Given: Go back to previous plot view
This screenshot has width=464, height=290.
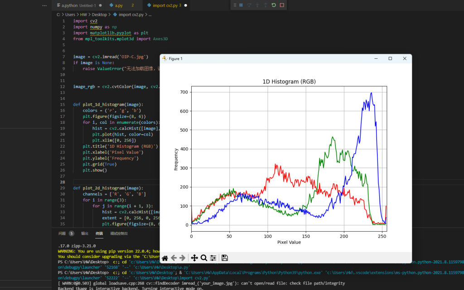Looking at the screenshot, I should pos(174,258).
